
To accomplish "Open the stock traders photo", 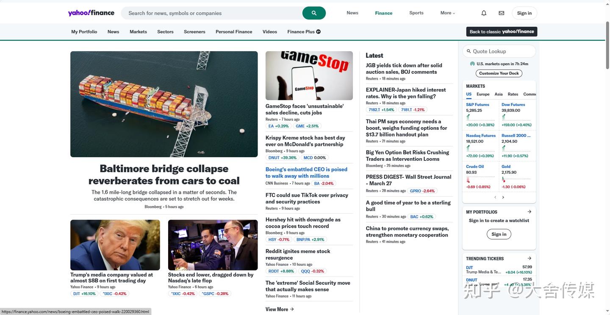I will 213,245.
